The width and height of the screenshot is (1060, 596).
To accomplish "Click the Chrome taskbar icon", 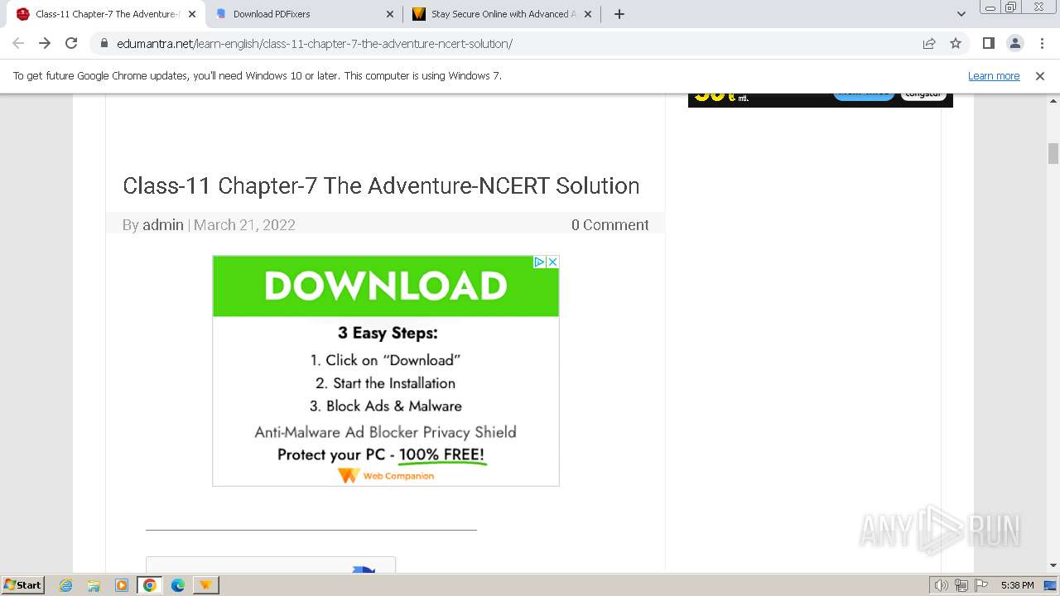I will 150,585.
